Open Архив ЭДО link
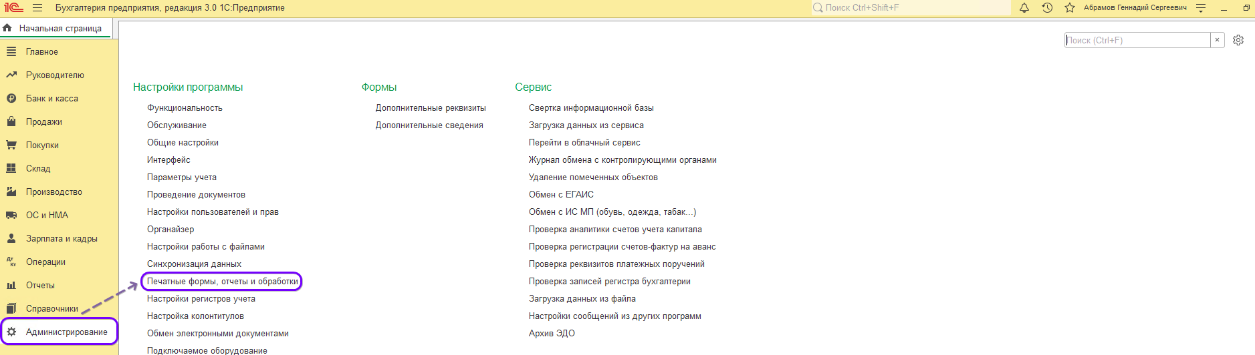Image resolution: width=1255 pixels, height=355 pixels. click(552, 333)
